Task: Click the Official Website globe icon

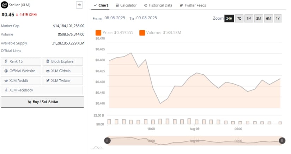Action: [x=6, y=71]
